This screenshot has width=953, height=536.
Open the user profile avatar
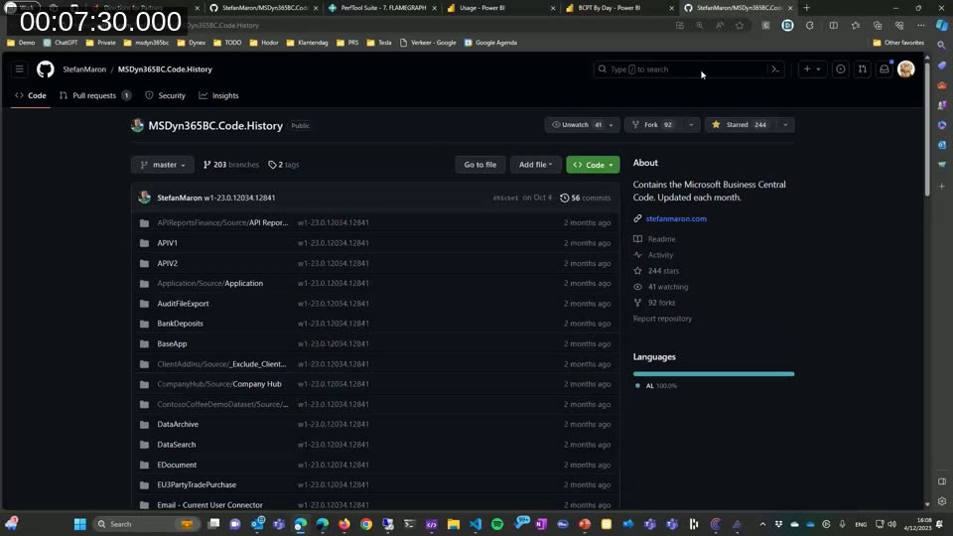[906, 69]
